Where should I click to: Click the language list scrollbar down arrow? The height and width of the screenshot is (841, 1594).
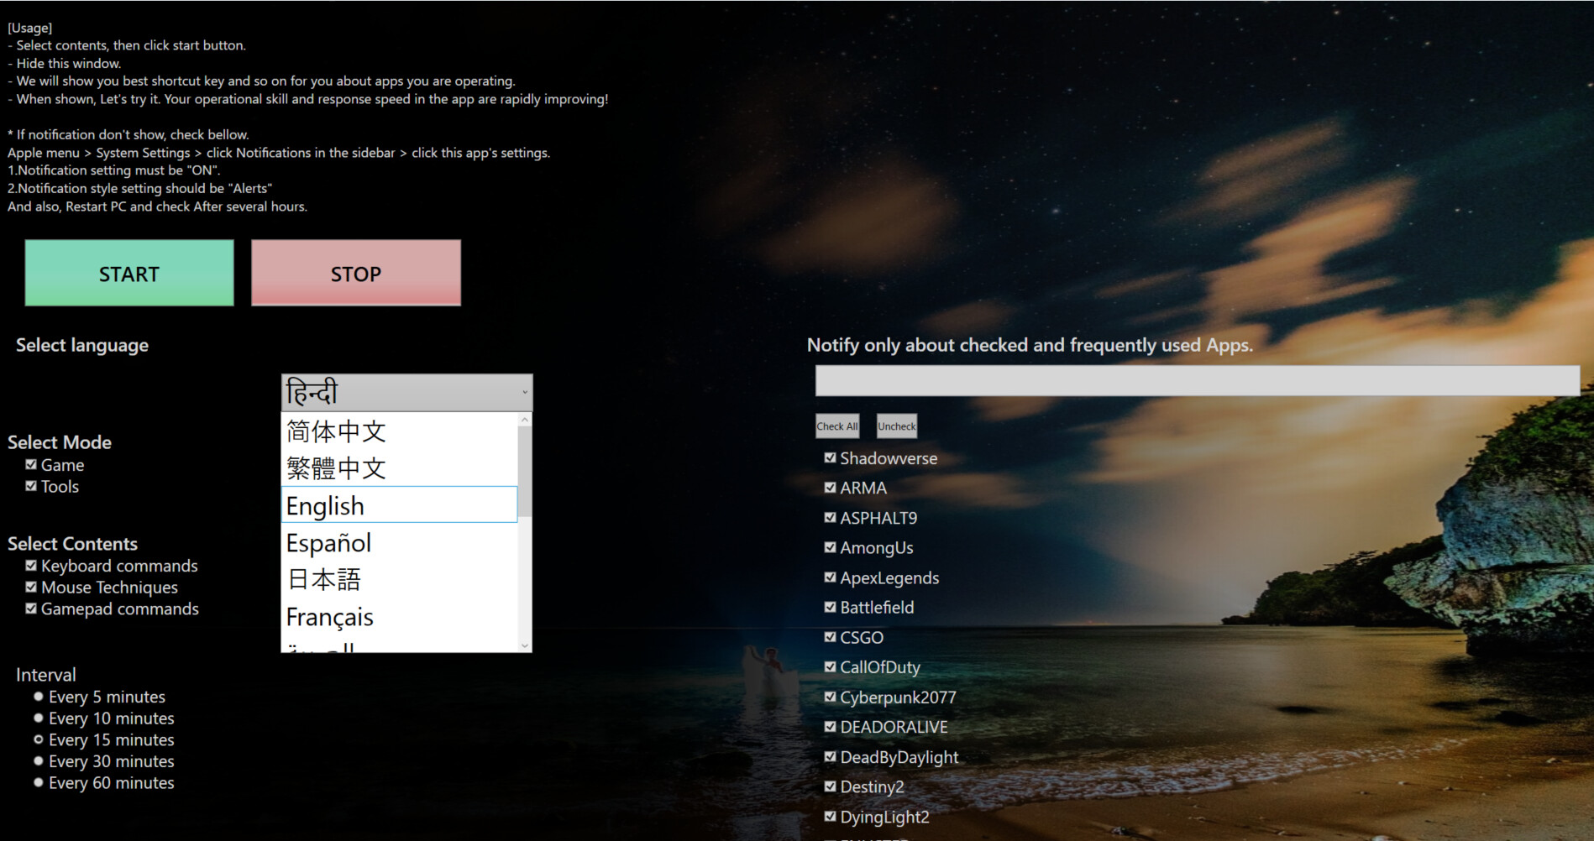point(524,646)
